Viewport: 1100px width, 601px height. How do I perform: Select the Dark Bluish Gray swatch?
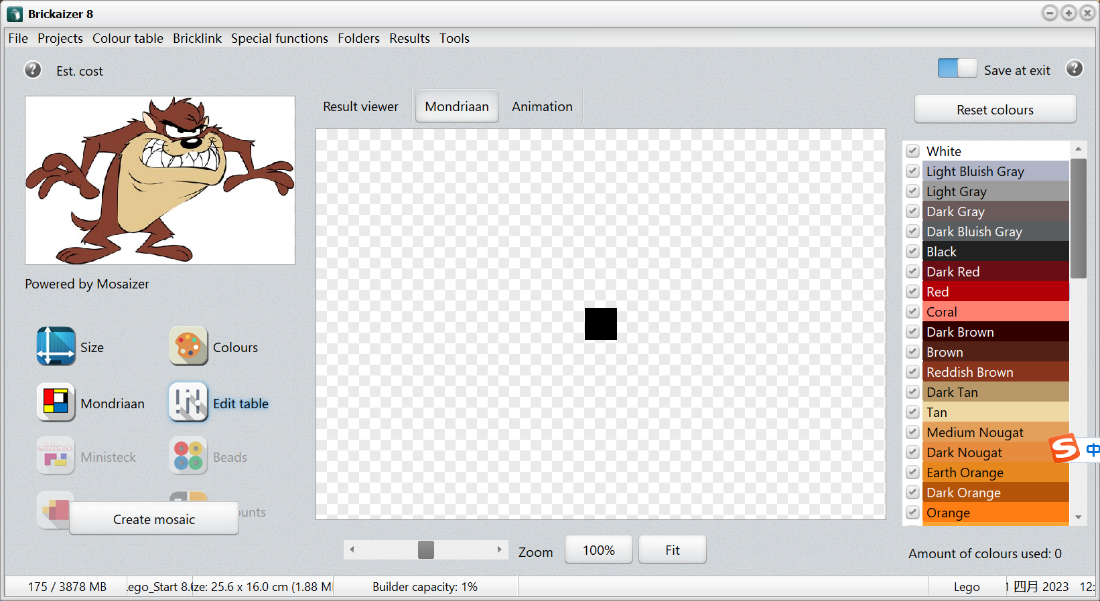995,232
